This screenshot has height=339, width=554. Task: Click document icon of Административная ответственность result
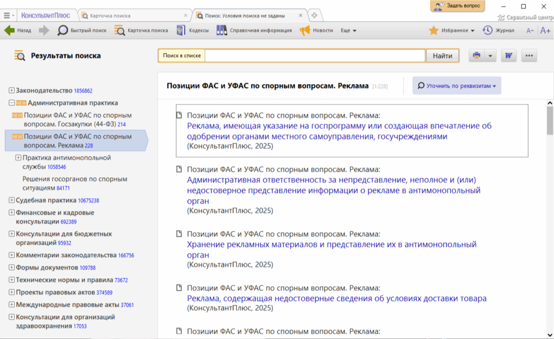(179, 169)
